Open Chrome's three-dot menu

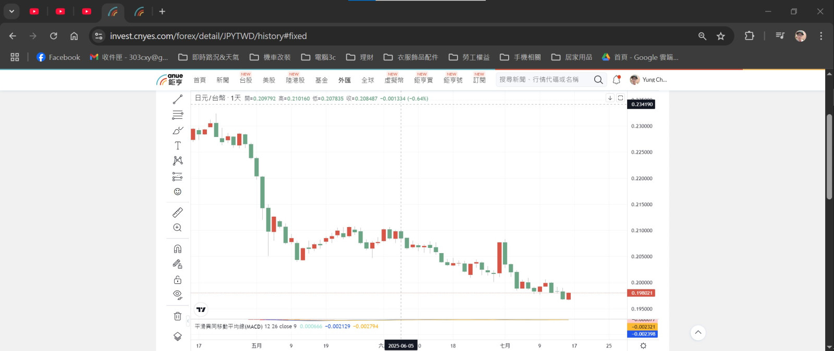coord(821,36)
